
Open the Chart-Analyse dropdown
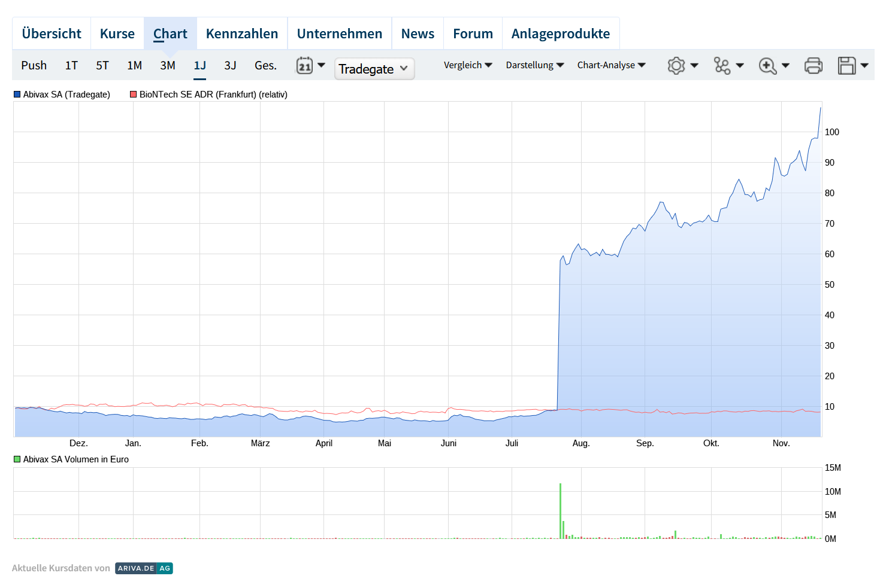tap(611, 65)
